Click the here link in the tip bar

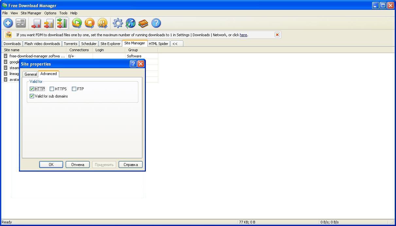[243, 35]
